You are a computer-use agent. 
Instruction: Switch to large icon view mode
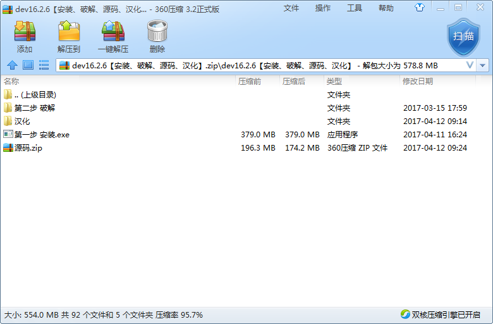click(28, 65)
